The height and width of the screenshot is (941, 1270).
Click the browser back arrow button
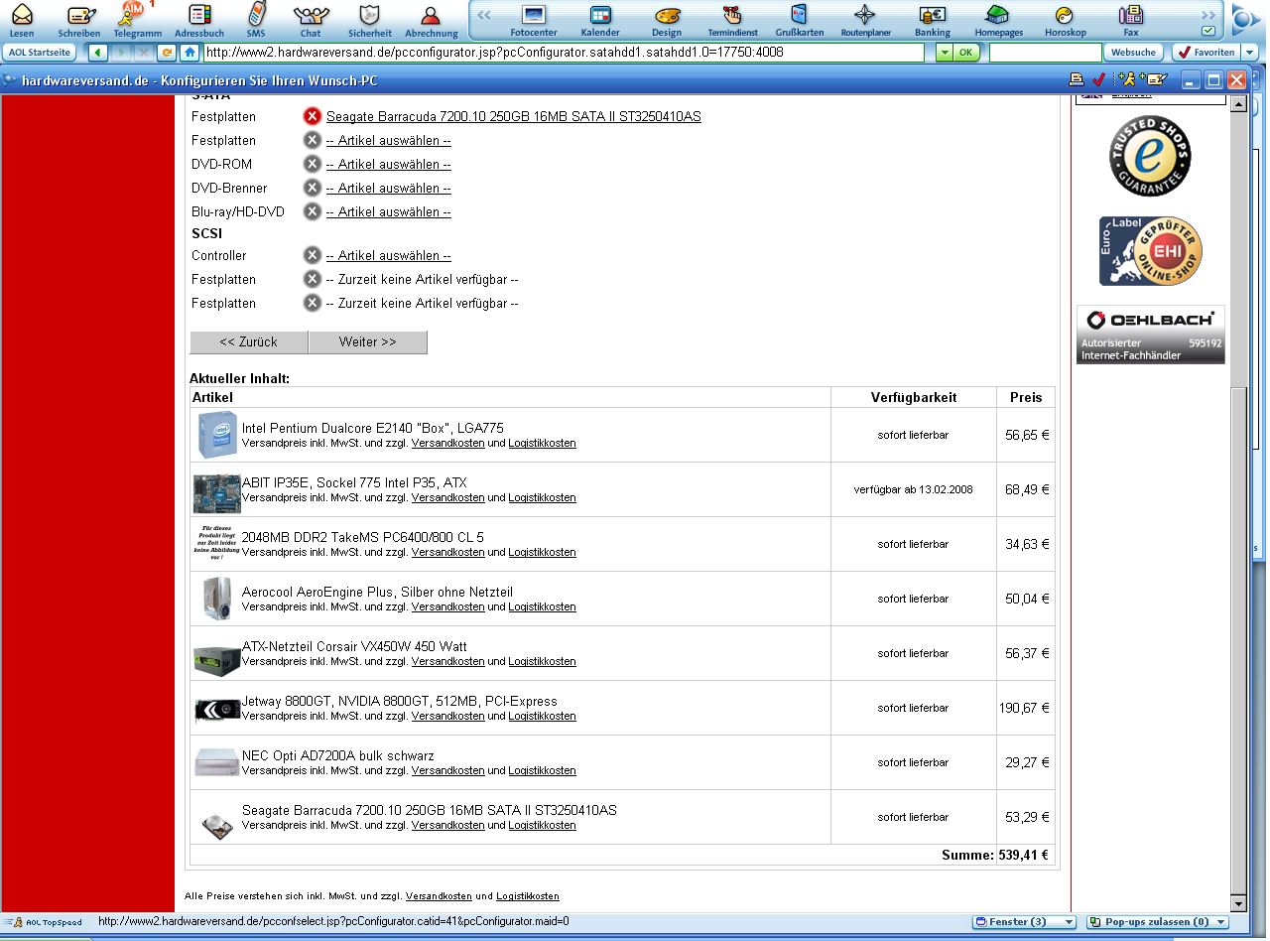[97, 53]
